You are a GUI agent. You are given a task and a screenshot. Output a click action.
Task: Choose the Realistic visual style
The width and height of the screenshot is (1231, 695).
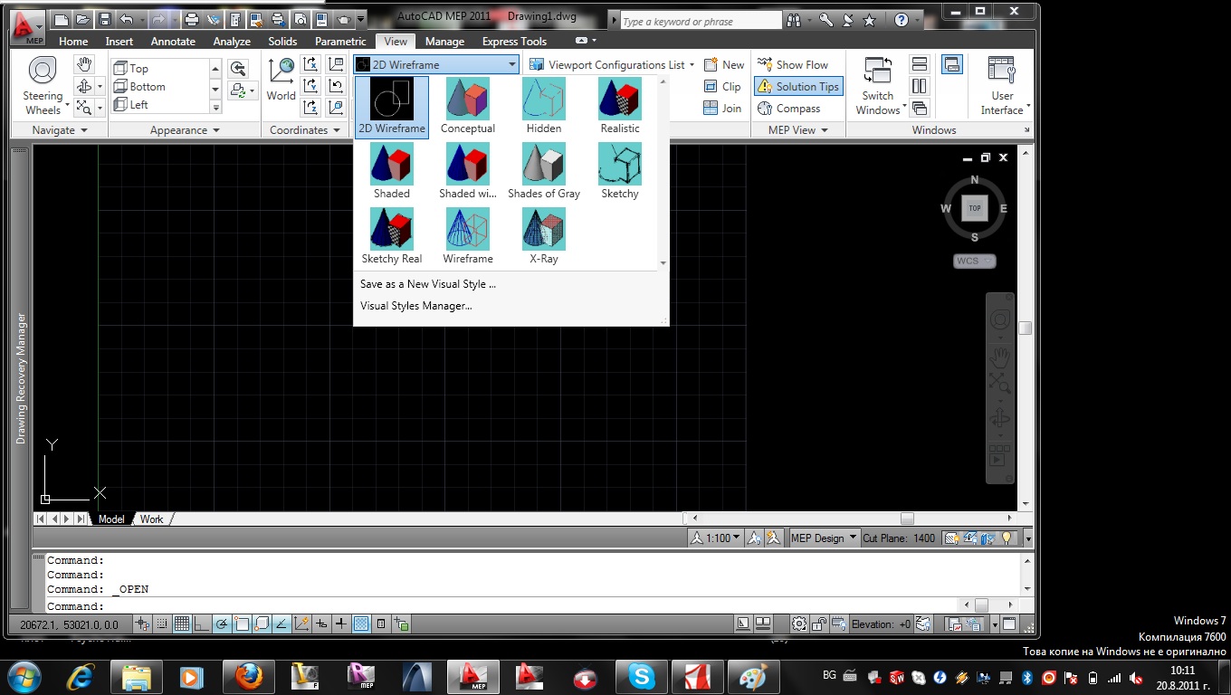click(620, 100)
